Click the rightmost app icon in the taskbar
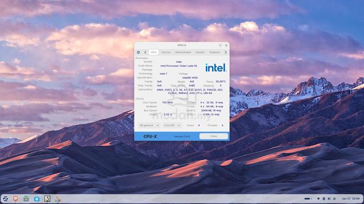 [x=58, y=199]
